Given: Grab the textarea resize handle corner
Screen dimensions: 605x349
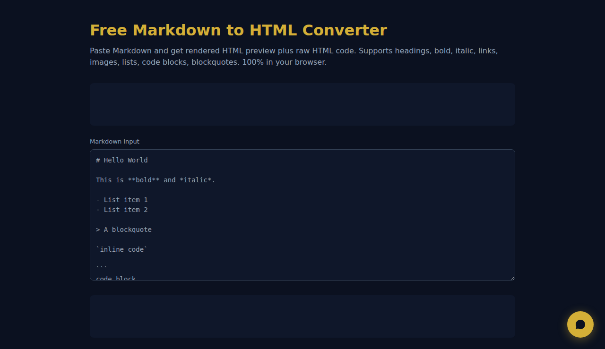Looking at the screenshot, I should click(x=512, y=277).
